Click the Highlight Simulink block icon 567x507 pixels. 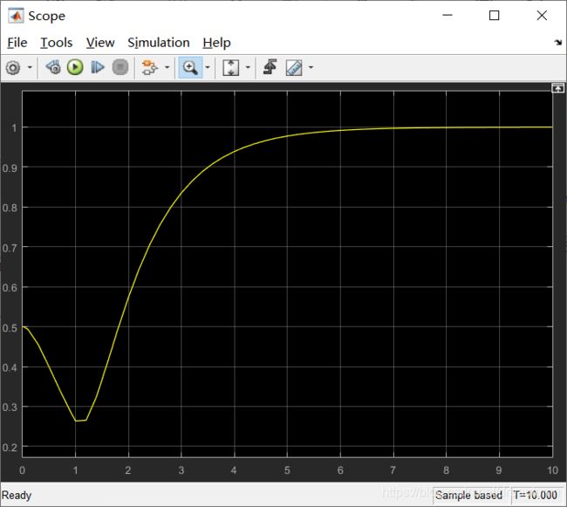click(149, 67)
